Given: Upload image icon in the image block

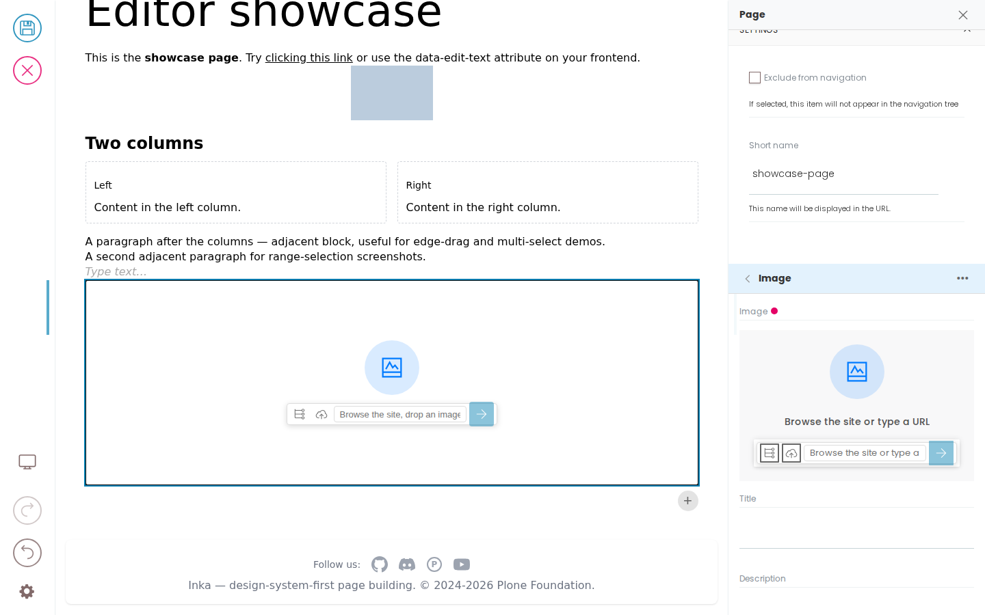Looking at the screenshot, I should click(321, 414).
